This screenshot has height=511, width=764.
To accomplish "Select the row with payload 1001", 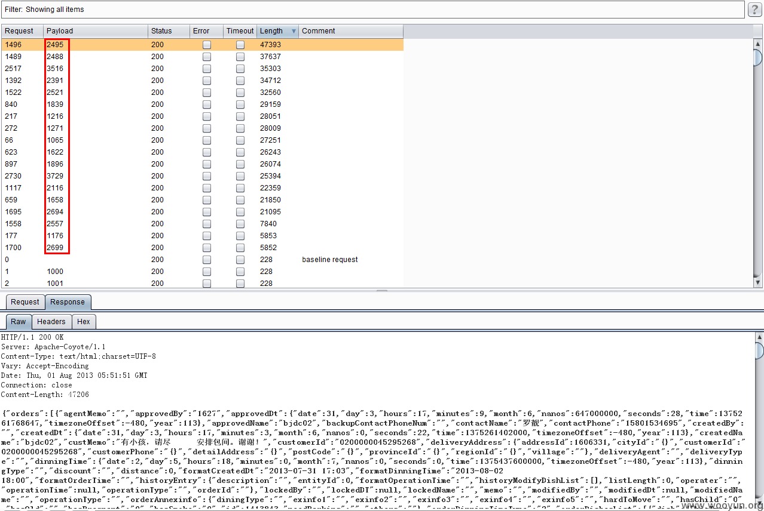I will (x=202, y=283).
